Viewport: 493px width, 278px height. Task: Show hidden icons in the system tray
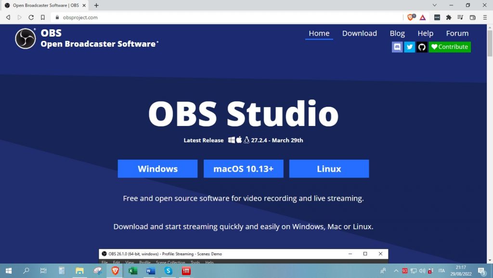[396, 271]
